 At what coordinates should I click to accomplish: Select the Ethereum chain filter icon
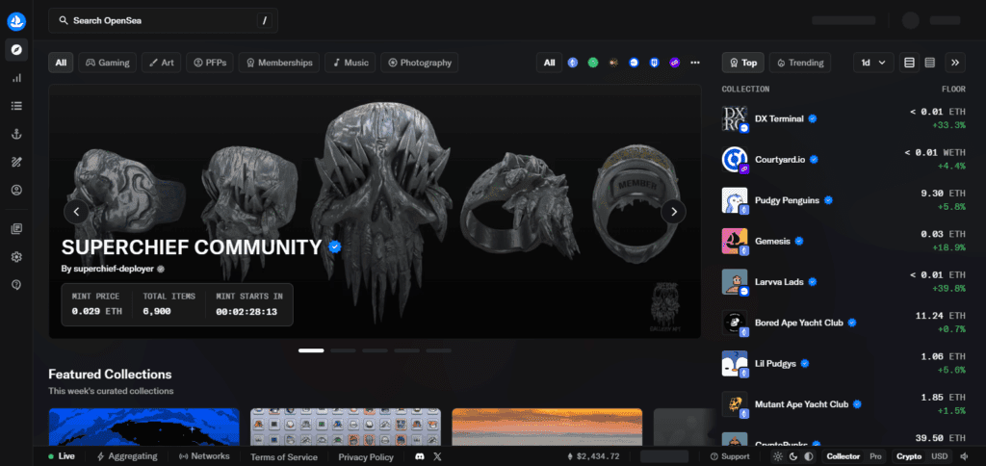coord(572,63)
